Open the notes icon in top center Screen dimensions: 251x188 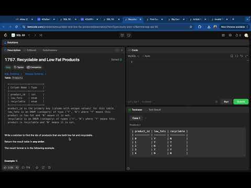[x=129, y=36]
